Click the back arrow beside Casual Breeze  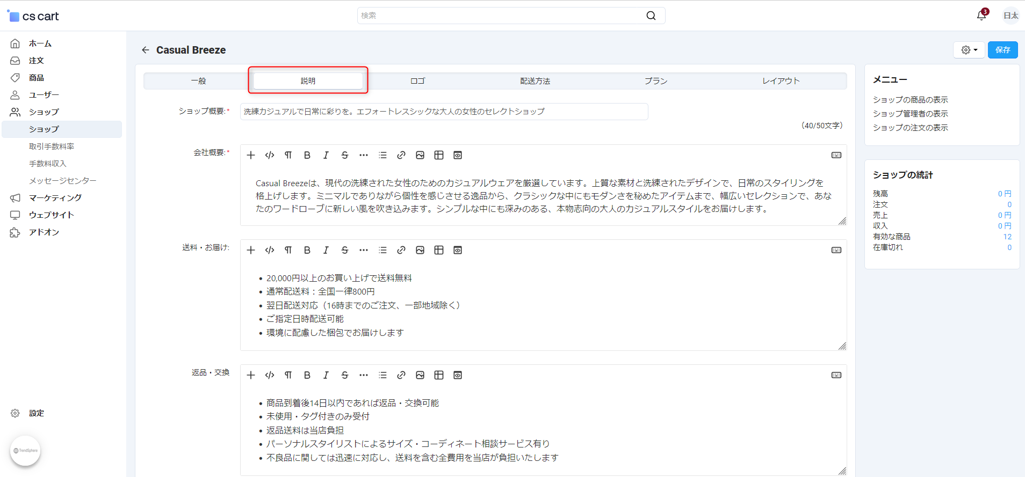point(146,50)
